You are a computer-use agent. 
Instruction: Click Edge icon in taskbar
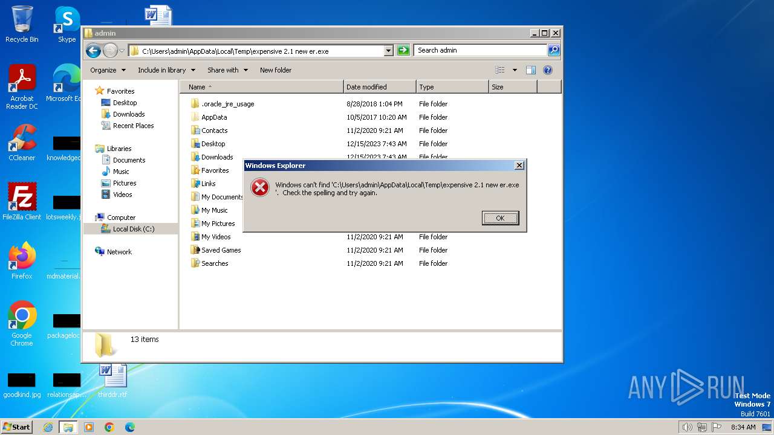129,427
